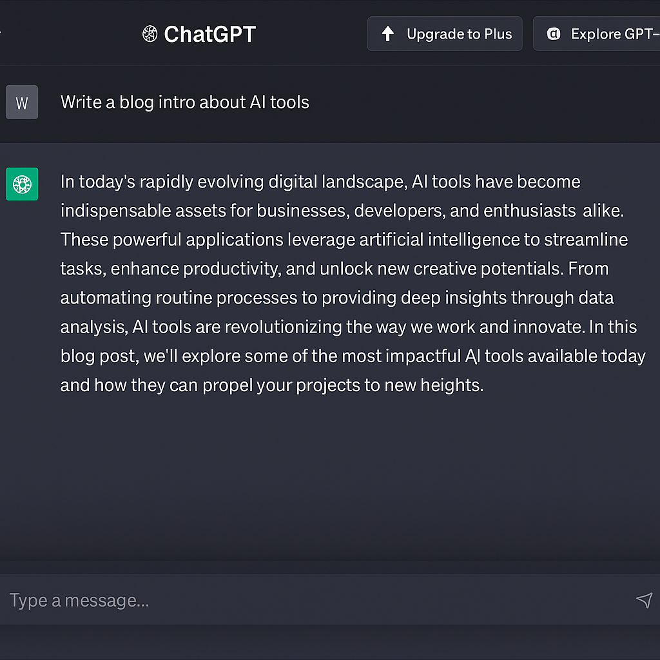Click the user prompt 'Write a blog intro about AI tools'
The width and height of the screenshot is (660, 660).
click(x=185, y=102)
